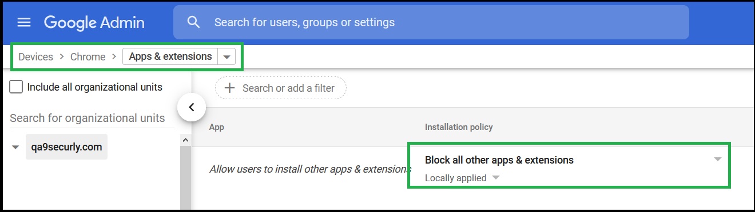Image resolution: width=755 pixels, height=212 pixels.
Task: Click the chevron after Devices breadcrumb
Action: click(62, 57)
